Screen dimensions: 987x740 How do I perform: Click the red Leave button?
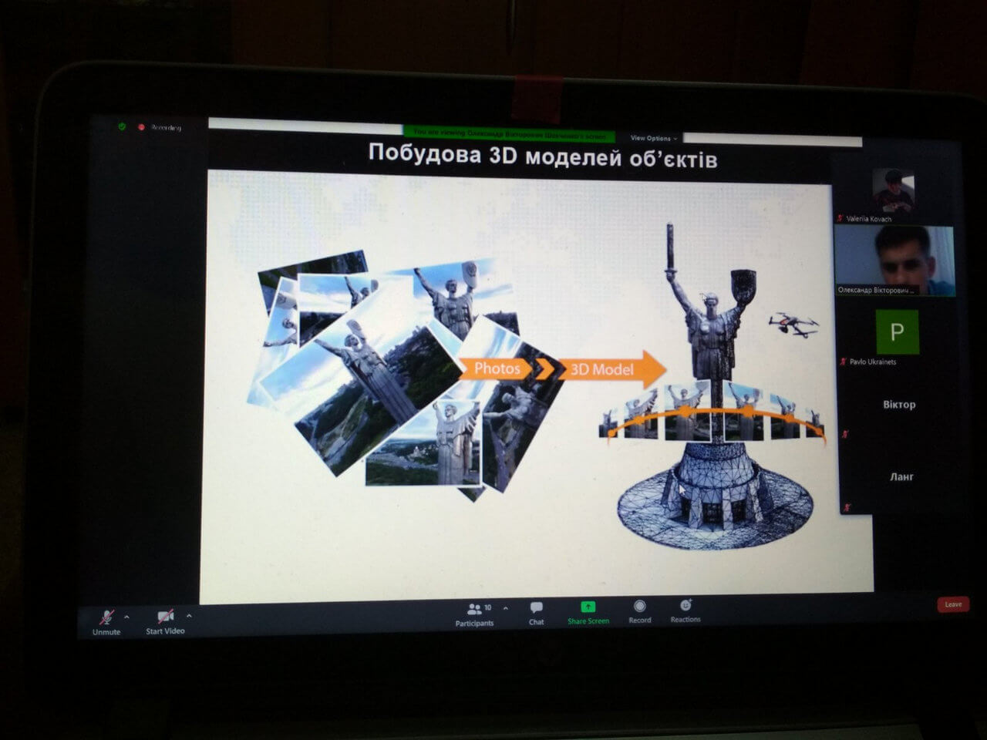953,604
